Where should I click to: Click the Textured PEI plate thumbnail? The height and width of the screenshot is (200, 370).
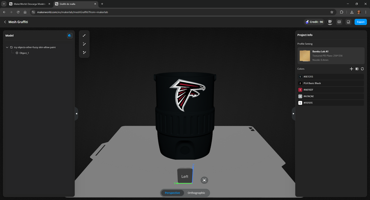point(305,56)
